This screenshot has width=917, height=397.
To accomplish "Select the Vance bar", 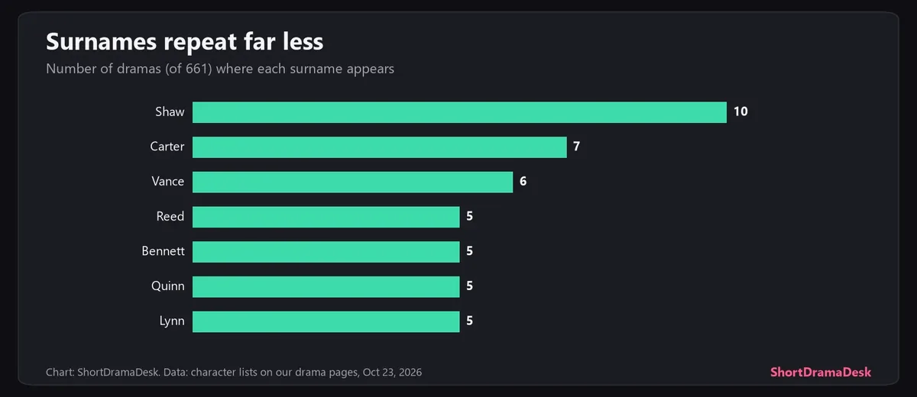I will coord(352,182).
